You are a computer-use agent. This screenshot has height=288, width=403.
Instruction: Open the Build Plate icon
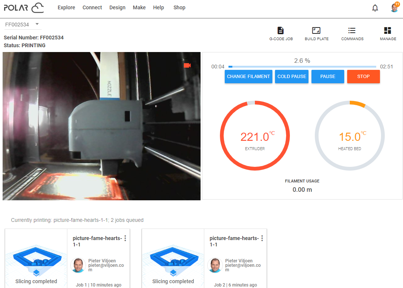pyautogui.click(x=316, y=31)
